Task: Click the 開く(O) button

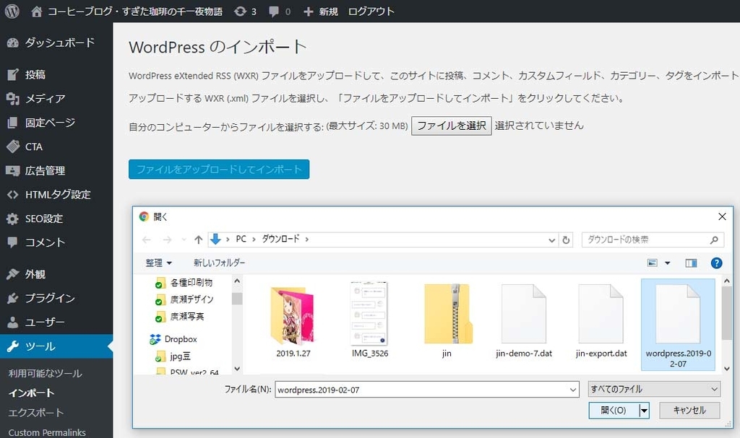Action: 614,411
